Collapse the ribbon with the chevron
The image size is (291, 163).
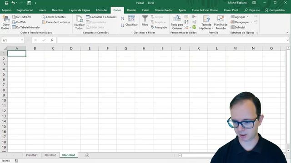pos(287,33)
